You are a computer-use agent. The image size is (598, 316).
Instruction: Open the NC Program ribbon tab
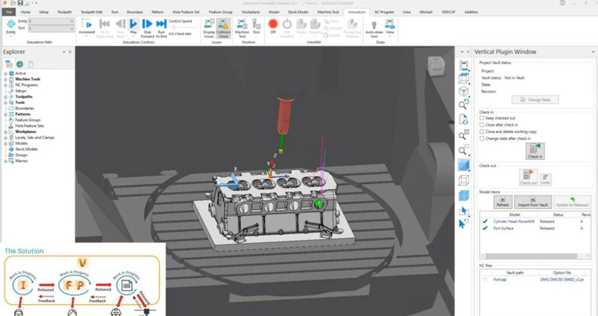click(384, 12)
